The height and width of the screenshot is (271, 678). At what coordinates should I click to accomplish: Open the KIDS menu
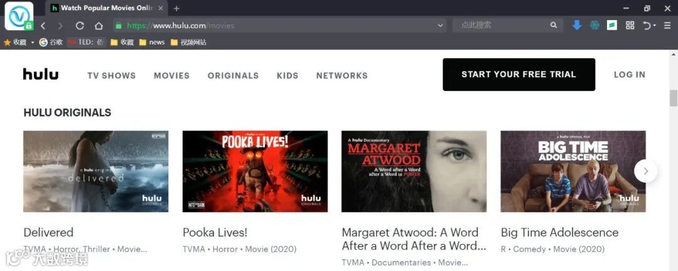[x=288, y=76]
